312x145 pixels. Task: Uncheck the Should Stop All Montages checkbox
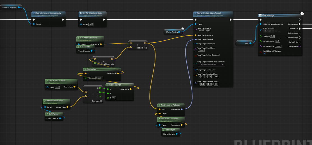[265, 53]
